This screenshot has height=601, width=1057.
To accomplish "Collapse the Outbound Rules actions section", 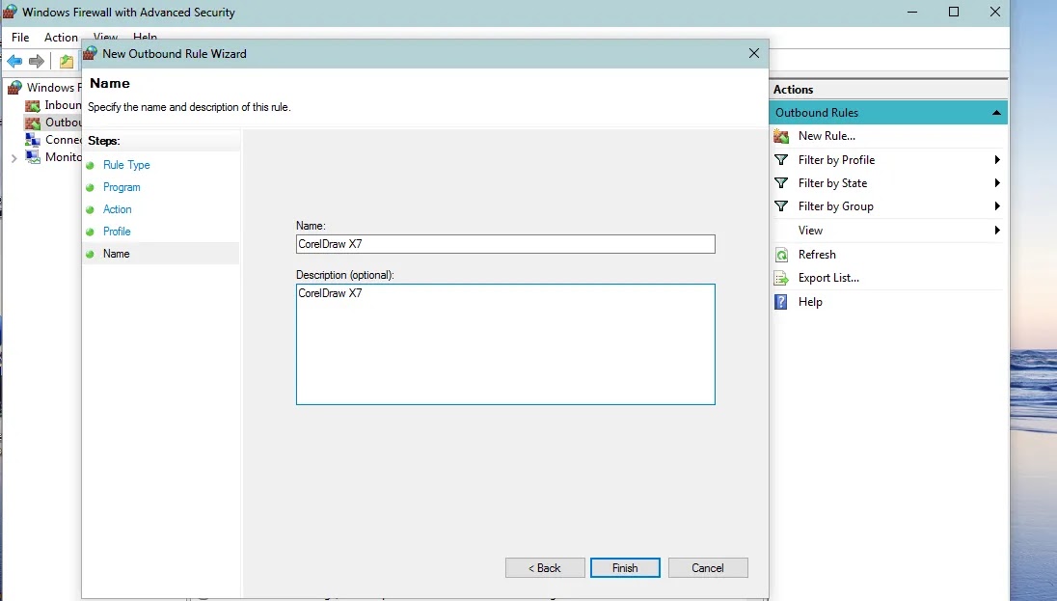I will click(994, 112).
